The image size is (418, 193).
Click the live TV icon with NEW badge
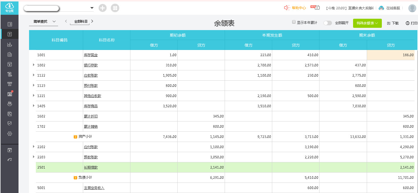[x=315, y=8]
